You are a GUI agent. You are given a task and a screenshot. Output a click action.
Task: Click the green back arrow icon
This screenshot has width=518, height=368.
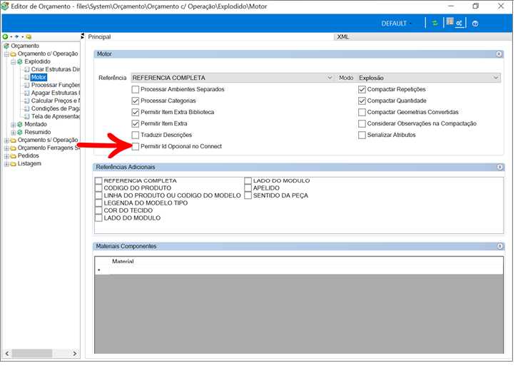tap(5, 37)
